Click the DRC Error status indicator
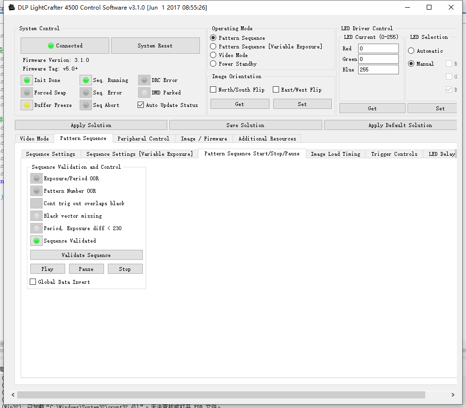The height and width of the screenshot is (408, 466). (144, 80)
